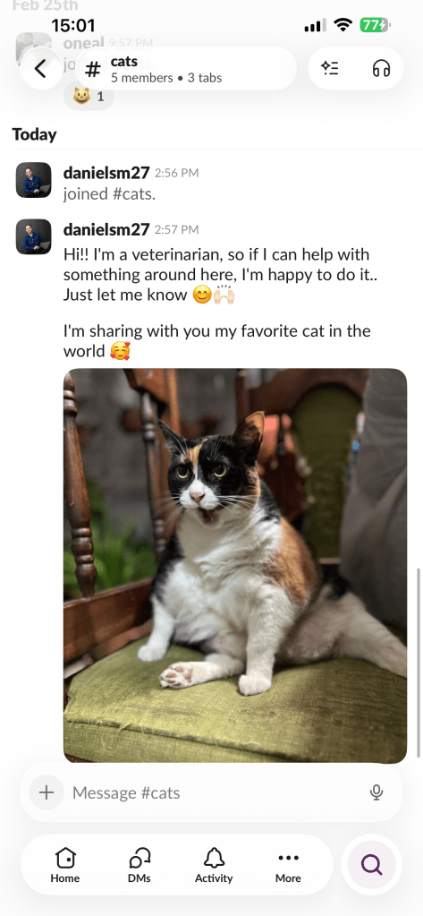Open the calico cat photo
The width and height of the screenshot is (423, 916).
[x=235, y=566]
